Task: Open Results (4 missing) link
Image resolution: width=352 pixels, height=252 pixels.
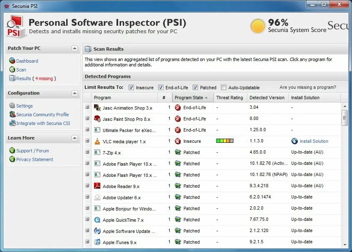Action: [x=36, y=78]
